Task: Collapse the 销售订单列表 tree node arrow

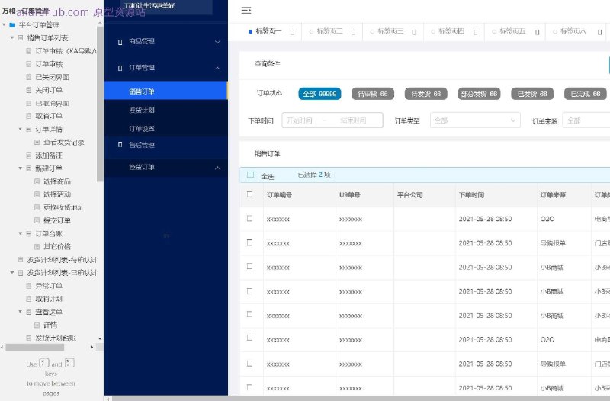Action: point(12,37)
